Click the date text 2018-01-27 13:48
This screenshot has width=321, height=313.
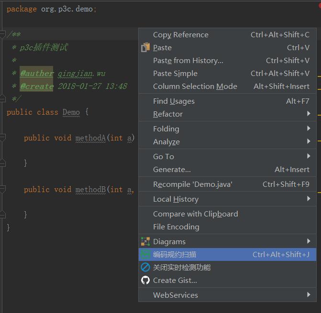point(92,86)
